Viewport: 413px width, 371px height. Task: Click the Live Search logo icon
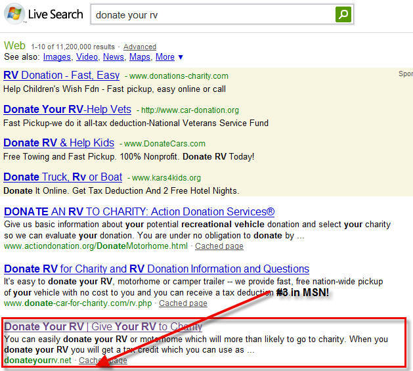click(14, 14)
